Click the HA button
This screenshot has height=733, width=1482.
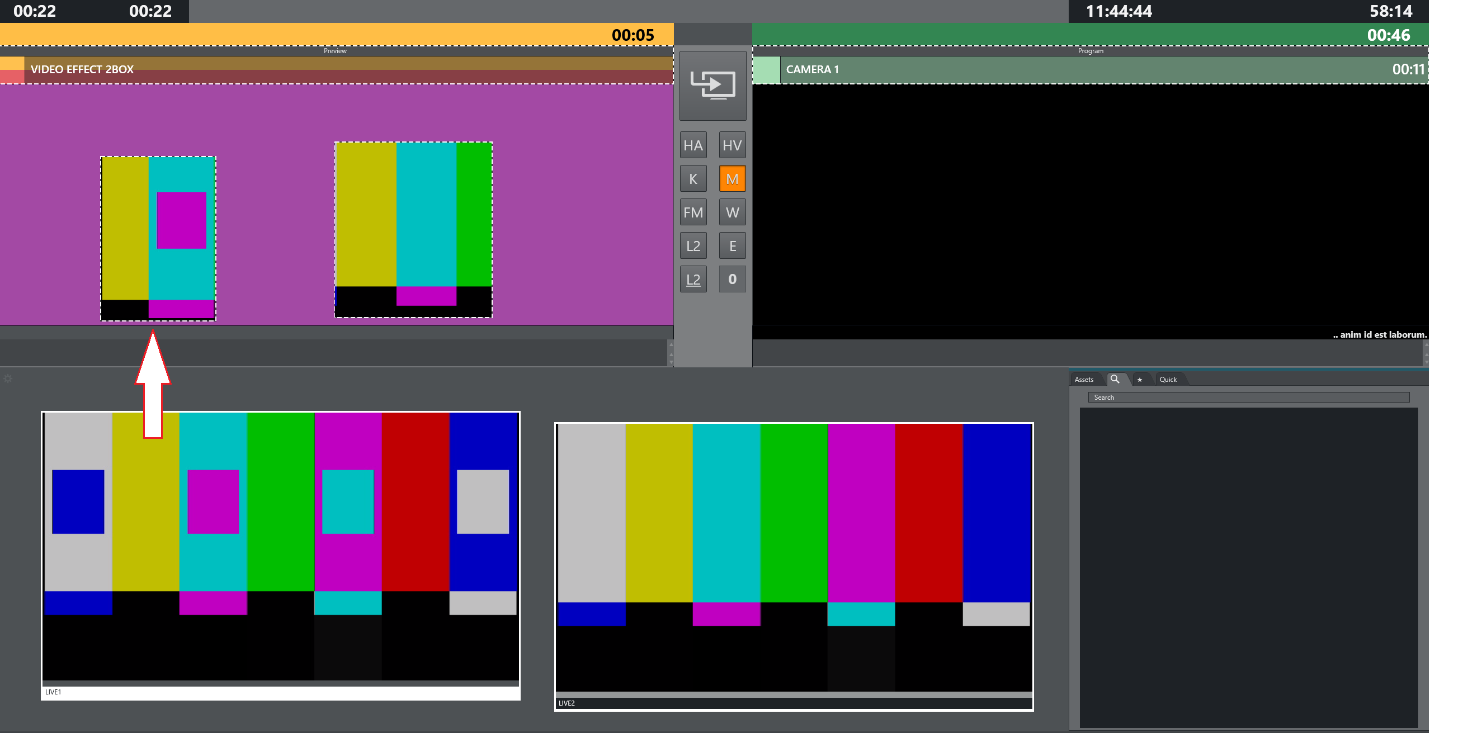pos(693,145)
